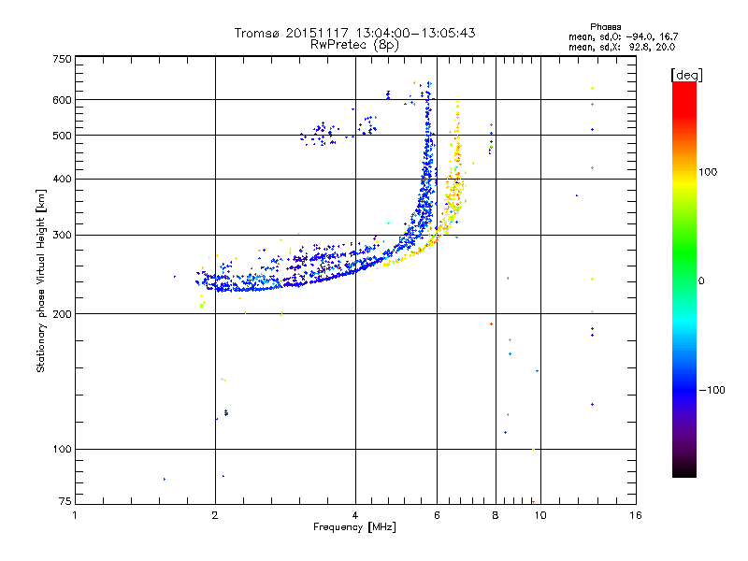Image resolution: width=748 pixels, height=561 pixels.
Task: Click the x-axis tick label '6'
Action: 437,515
